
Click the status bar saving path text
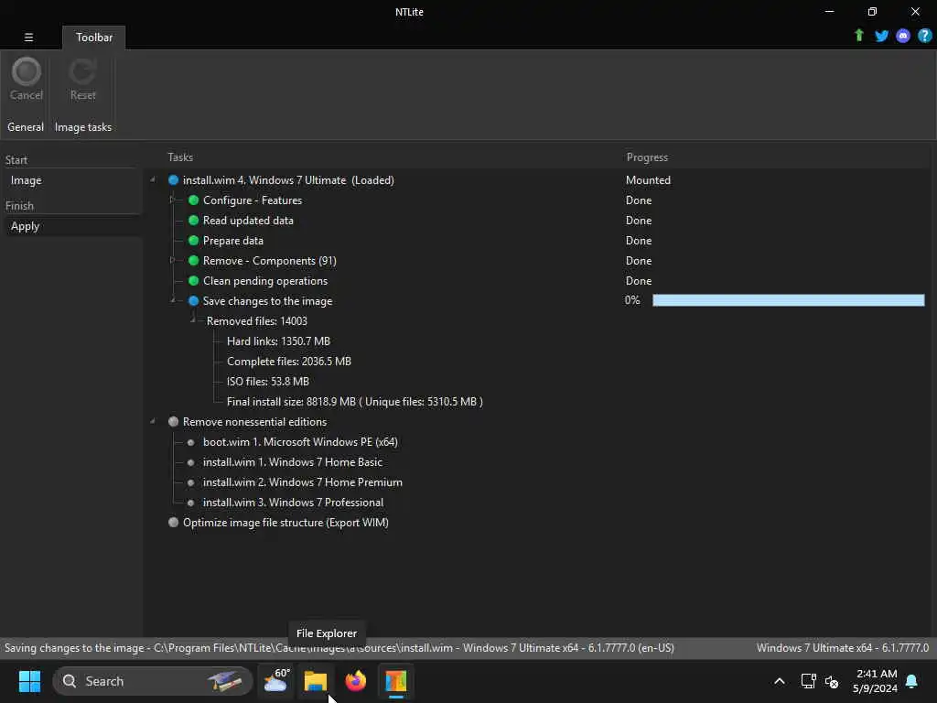coord(339,648)
